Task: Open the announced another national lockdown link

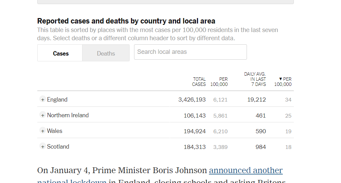Action: [x=246, y=170]
